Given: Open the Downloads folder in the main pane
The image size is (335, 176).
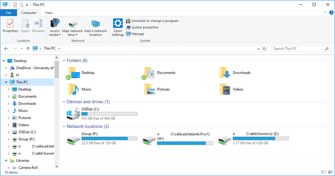Looking at the screenshot, I should 235,73.
